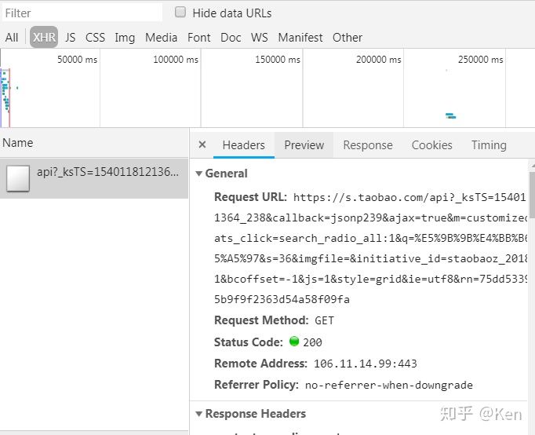Collapse the General section
Viewport: 535px width, 435px height.
click(x=199, y=174)
